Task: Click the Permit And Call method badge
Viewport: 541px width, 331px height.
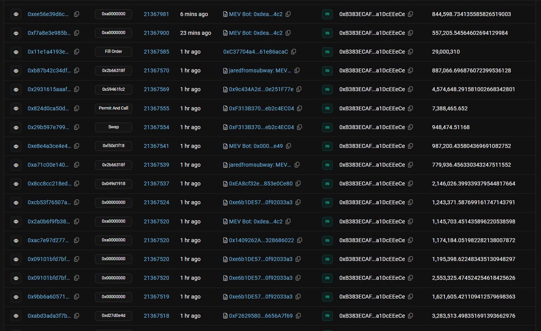Action: [x=114, y=109]
